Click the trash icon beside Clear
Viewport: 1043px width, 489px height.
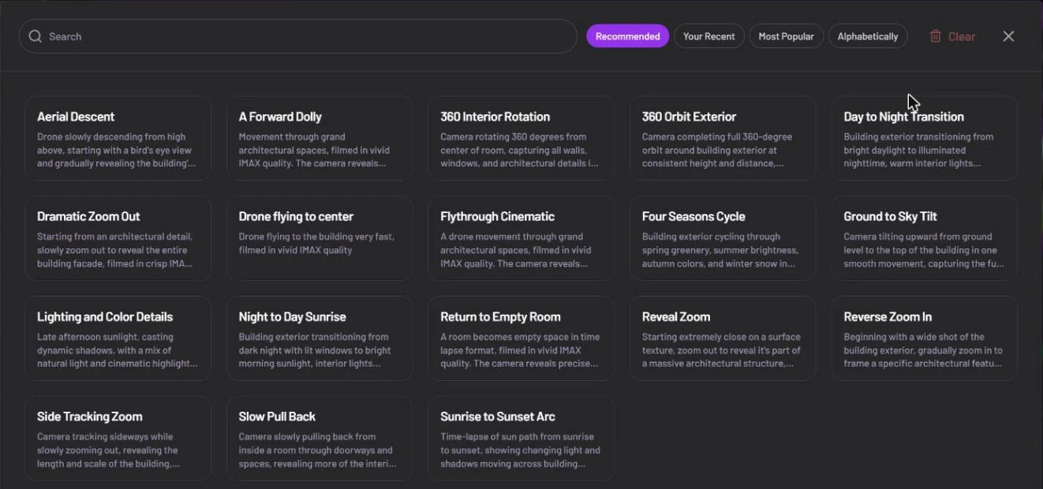pos(935,36)
